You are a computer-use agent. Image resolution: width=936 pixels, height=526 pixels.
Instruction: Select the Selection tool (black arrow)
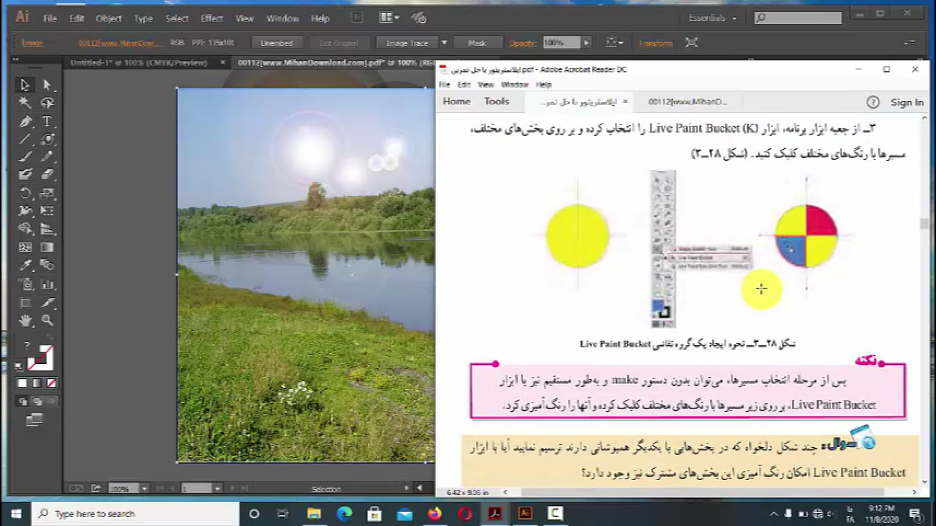25,85
